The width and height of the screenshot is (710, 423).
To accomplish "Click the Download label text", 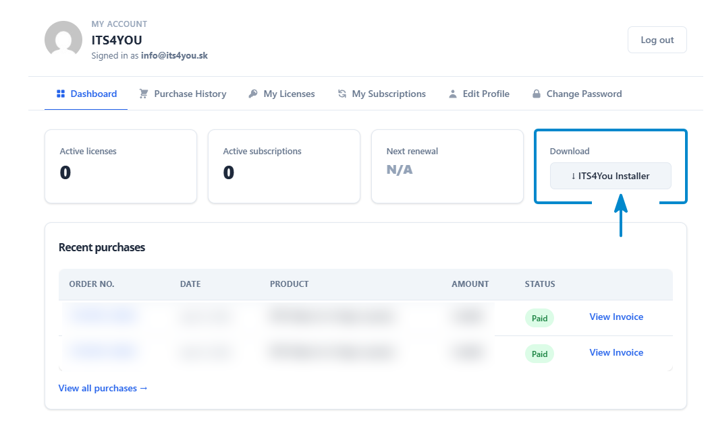I will (x=570, y=152).
